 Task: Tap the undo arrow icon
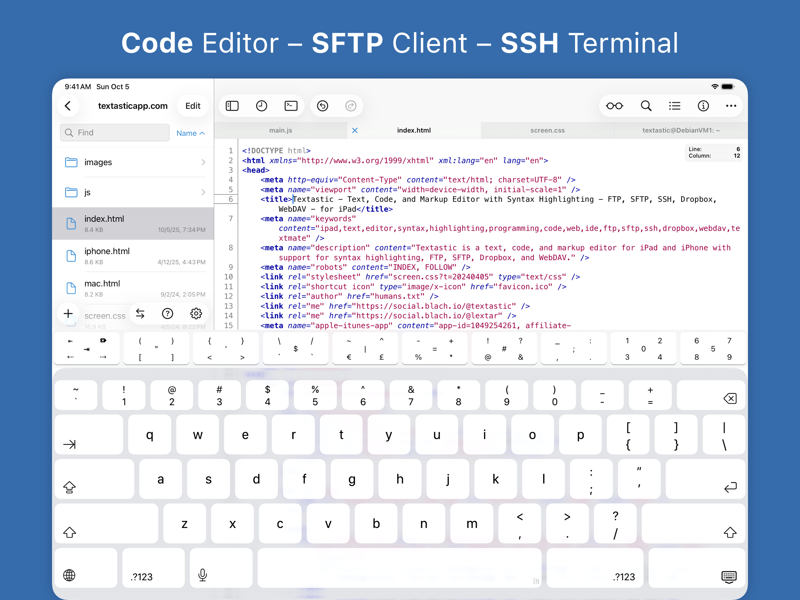[322, 106]
